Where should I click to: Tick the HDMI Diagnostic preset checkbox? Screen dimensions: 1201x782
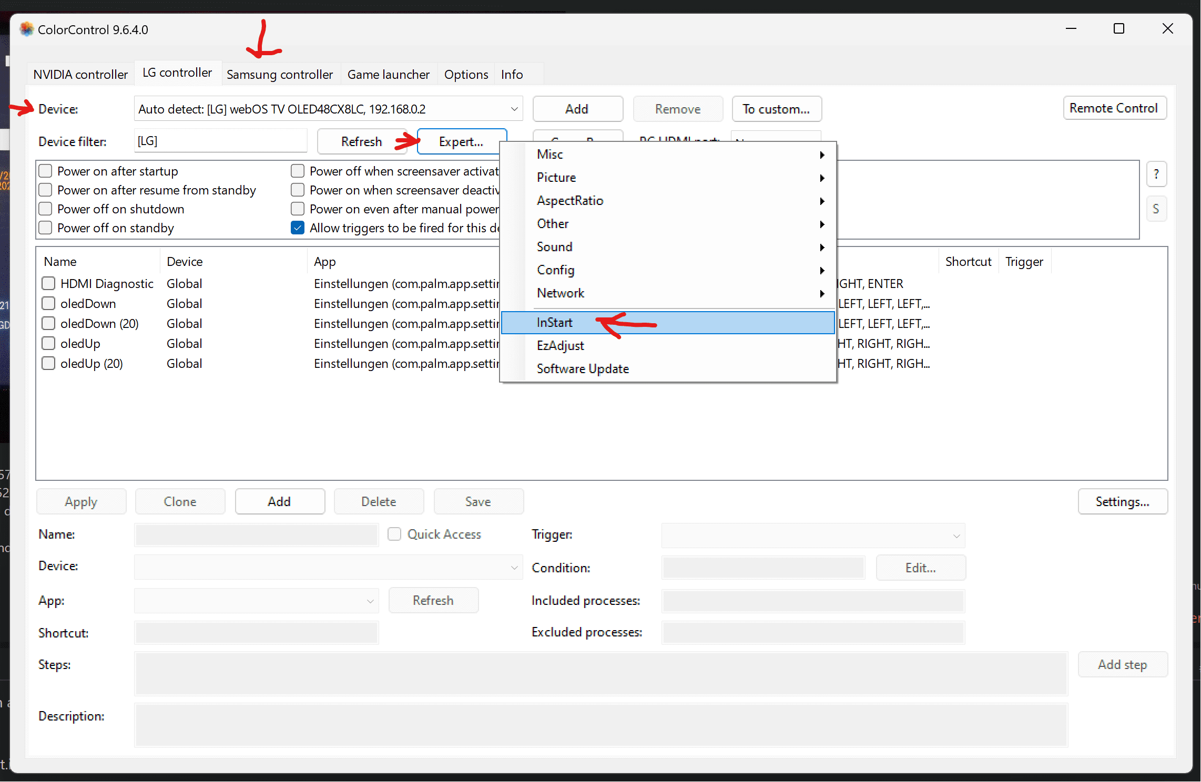[x=48, y=283]
